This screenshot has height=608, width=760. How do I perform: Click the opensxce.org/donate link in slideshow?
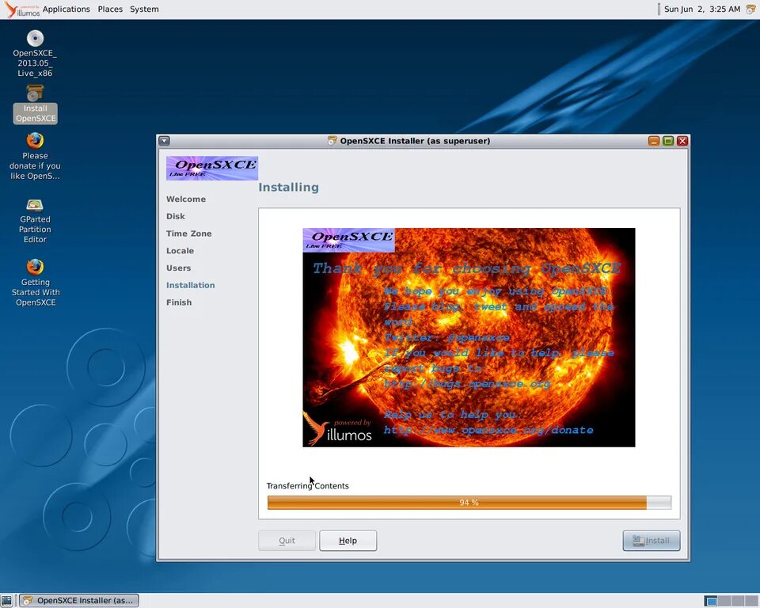[488, 430]
